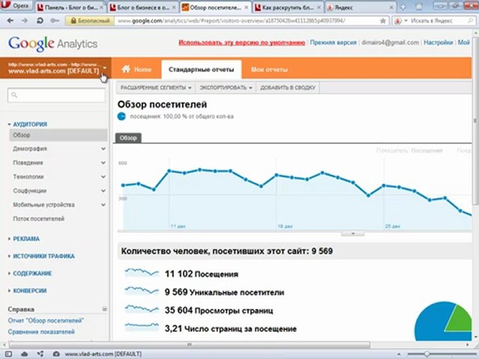
Task: Open the Настройки link
Action: pyautogui.click(x=438, y=42)
